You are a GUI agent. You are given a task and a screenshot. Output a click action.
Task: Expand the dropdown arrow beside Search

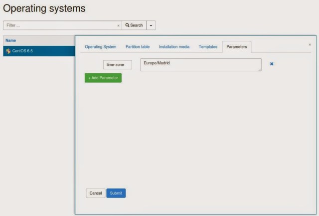click(151, 25)
